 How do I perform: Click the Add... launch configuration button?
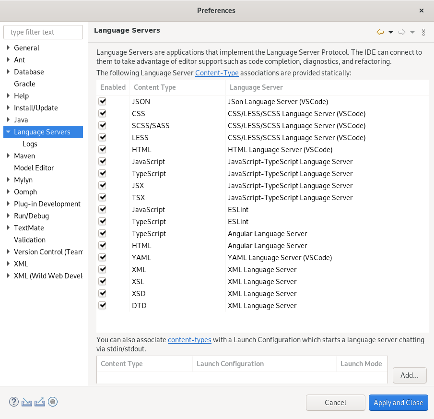click(410, 375)
